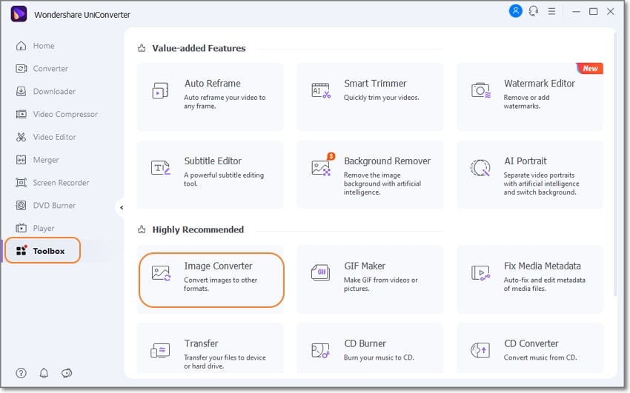The width and height of the screenshot is (630, 393).
Task: Collapse the sidebar with the arrow handle
Action: pyautogui.click(x=121, y=208)
